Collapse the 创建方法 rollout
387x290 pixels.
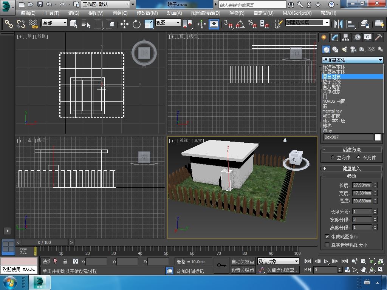351,150
